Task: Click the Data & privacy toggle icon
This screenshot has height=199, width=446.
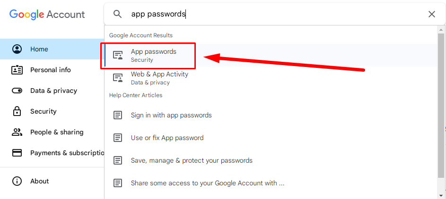Action: [x=17, y=91]
